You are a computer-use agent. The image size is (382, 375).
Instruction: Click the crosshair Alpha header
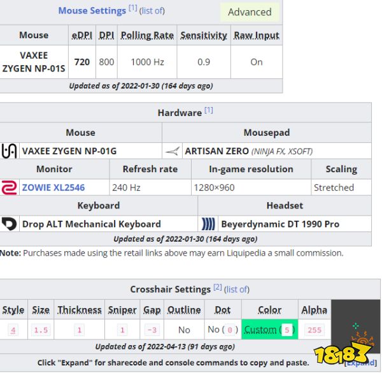(x=314, y=310)
